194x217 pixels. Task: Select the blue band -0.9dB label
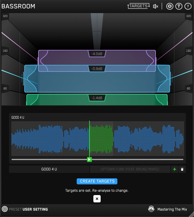(97, 69)
